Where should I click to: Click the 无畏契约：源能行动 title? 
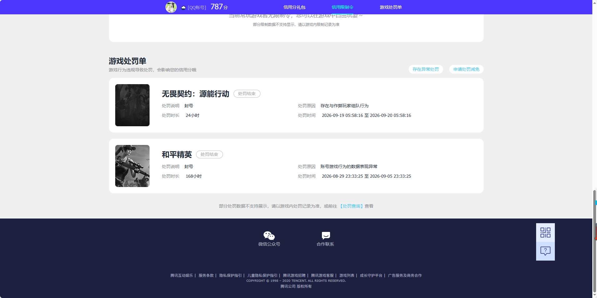[195, 94]
